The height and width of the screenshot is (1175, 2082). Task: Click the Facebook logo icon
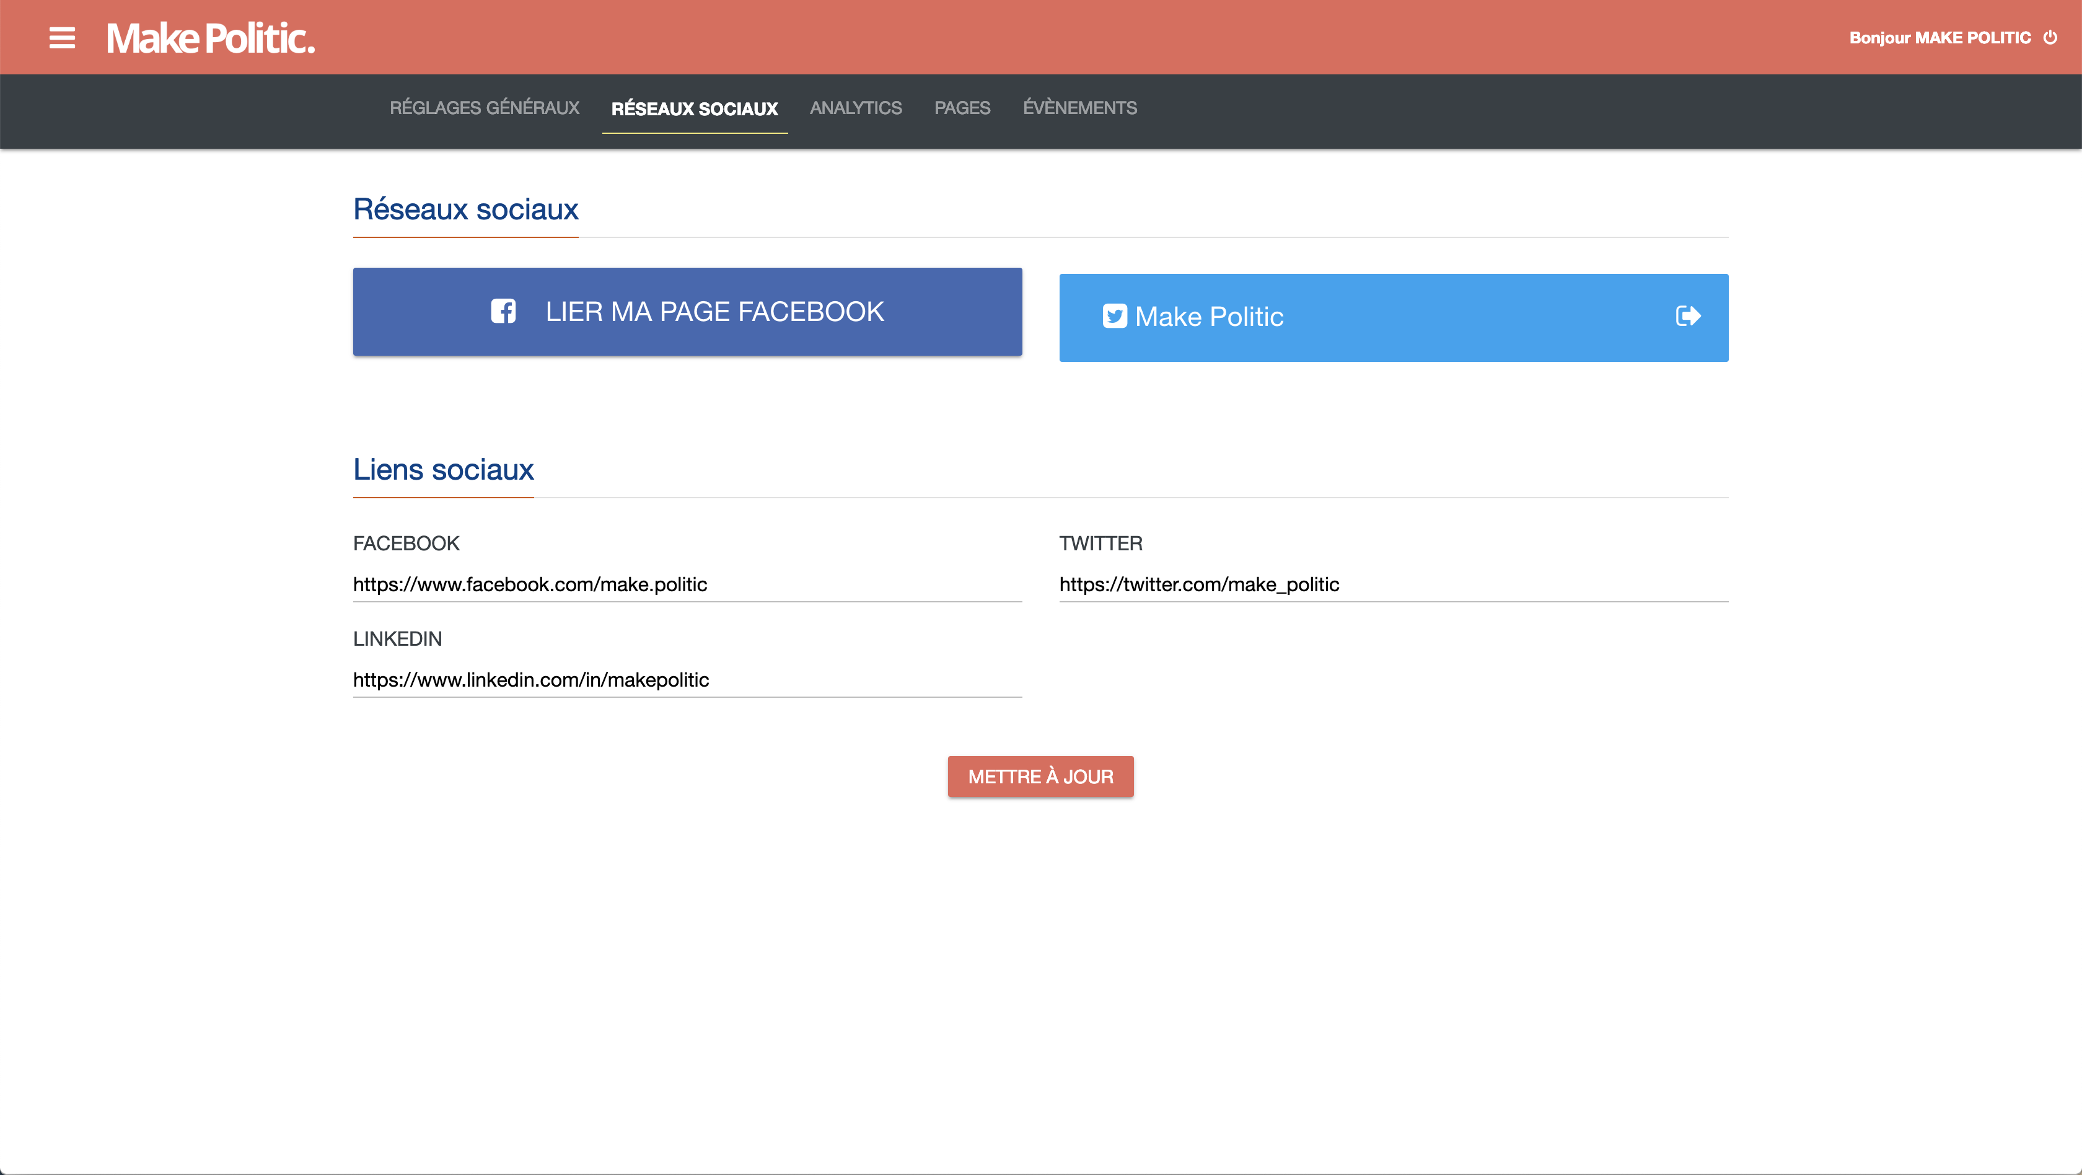point(503,311)
